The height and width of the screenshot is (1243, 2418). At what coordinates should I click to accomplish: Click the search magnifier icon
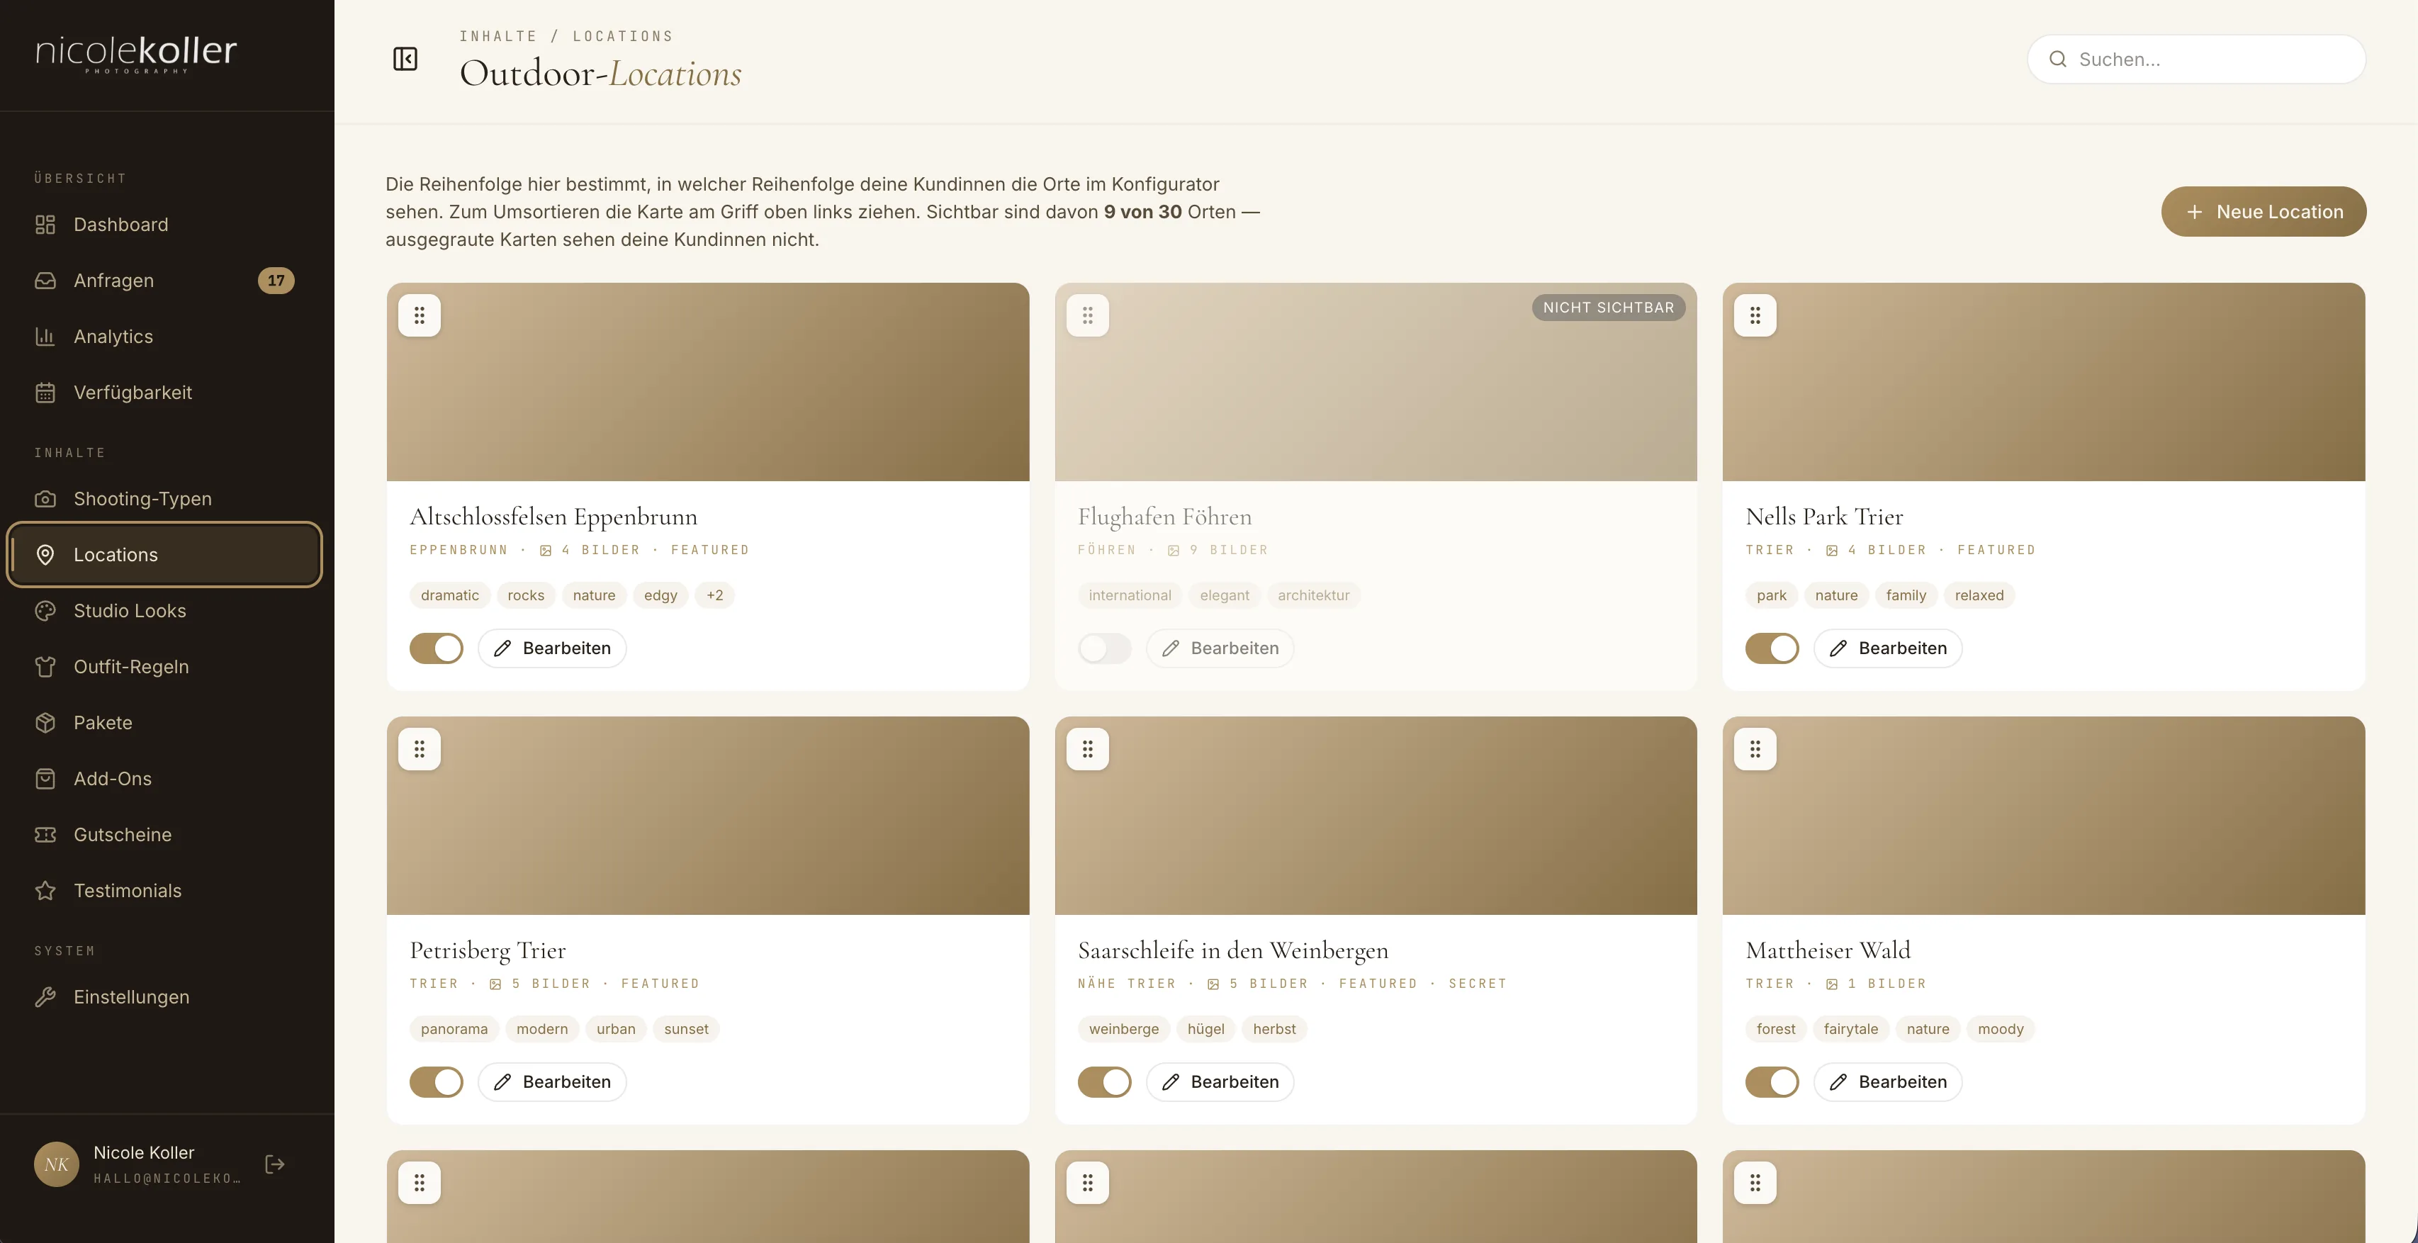[x=2057, y=59]
